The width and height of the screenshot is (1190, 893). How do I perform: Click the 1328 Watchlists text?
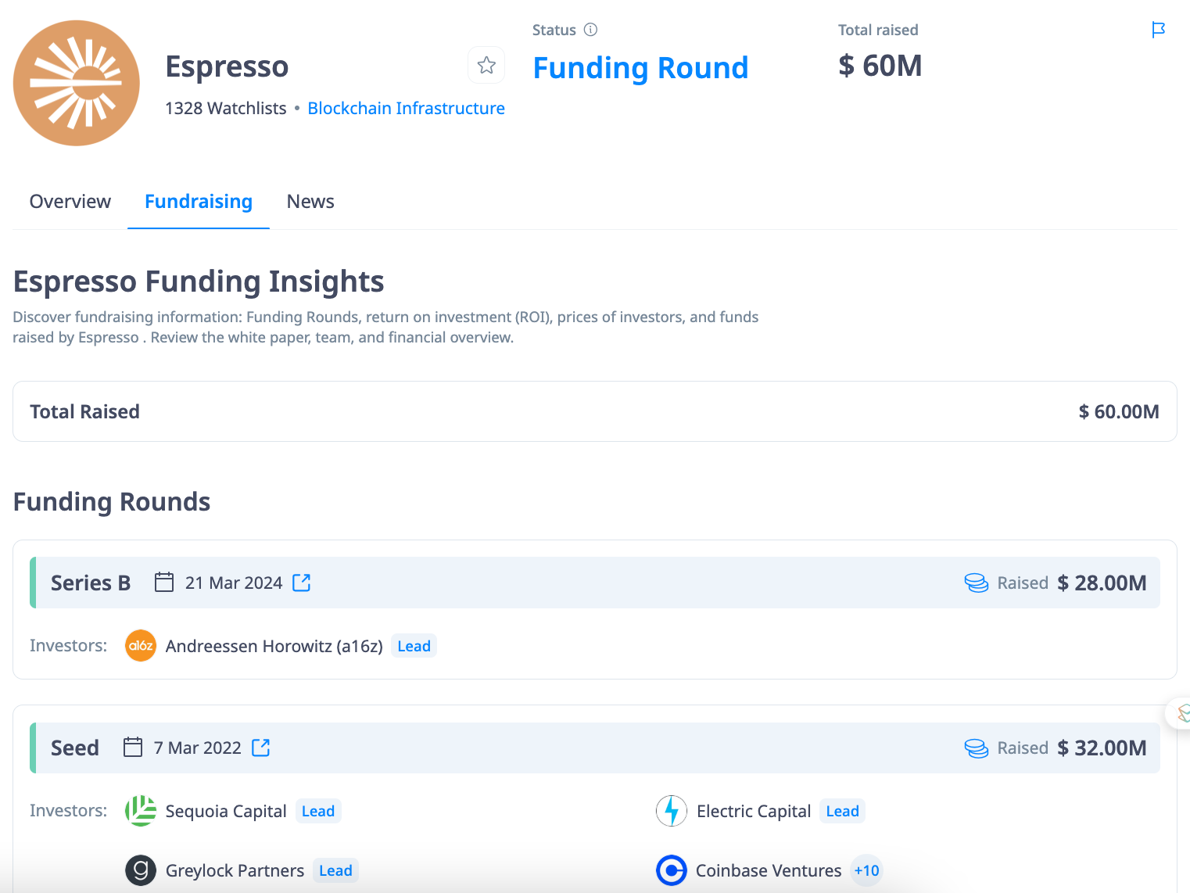click(226, 108)
